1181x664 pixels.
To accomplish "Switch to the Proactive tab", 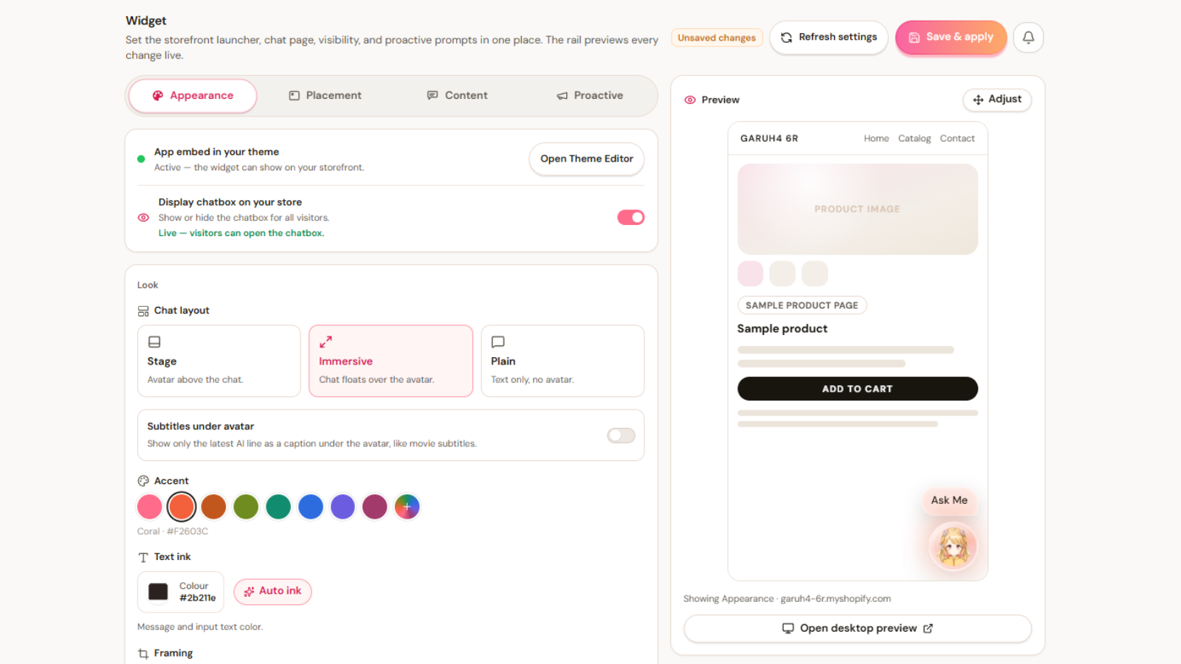I will pyautogui.click(x=590, y=96).
